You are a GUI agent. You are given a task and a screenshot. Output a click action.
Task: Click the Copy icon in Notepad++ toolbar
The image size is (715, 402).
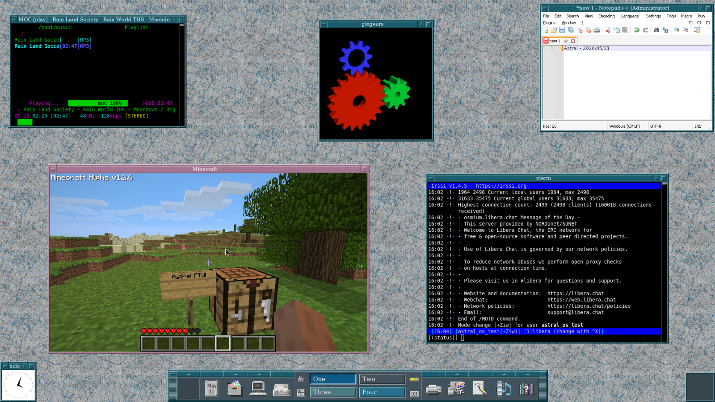(617, 30)
